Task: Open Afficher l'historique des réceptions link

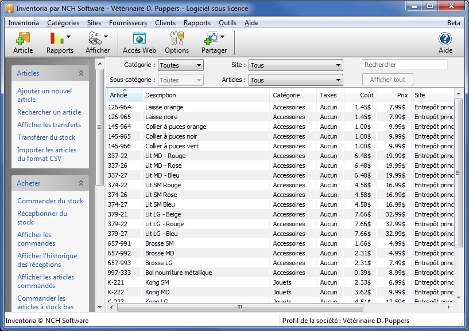Action: pyautogui.click(x=47, y=260)
